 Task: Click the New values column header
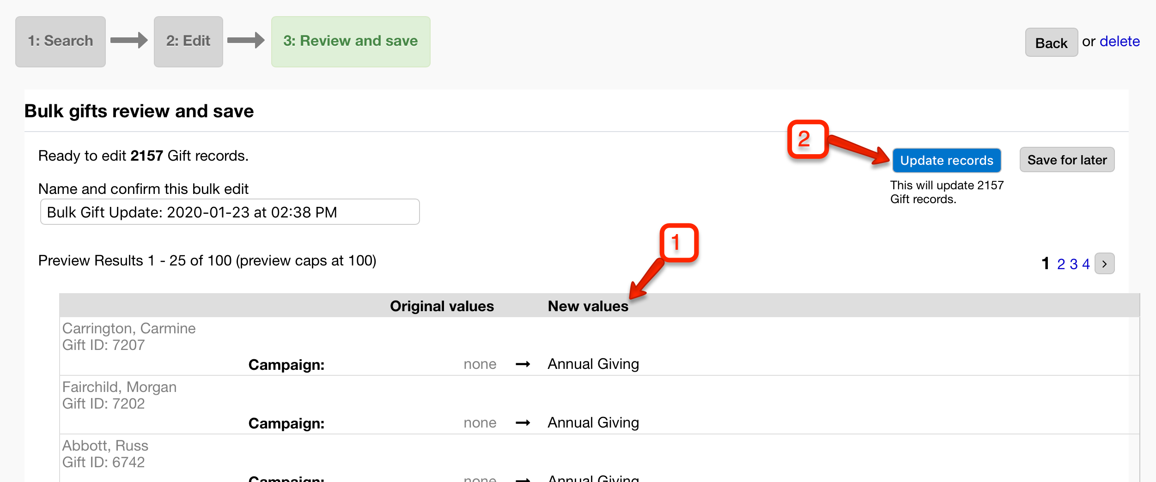tap(588, 306)
